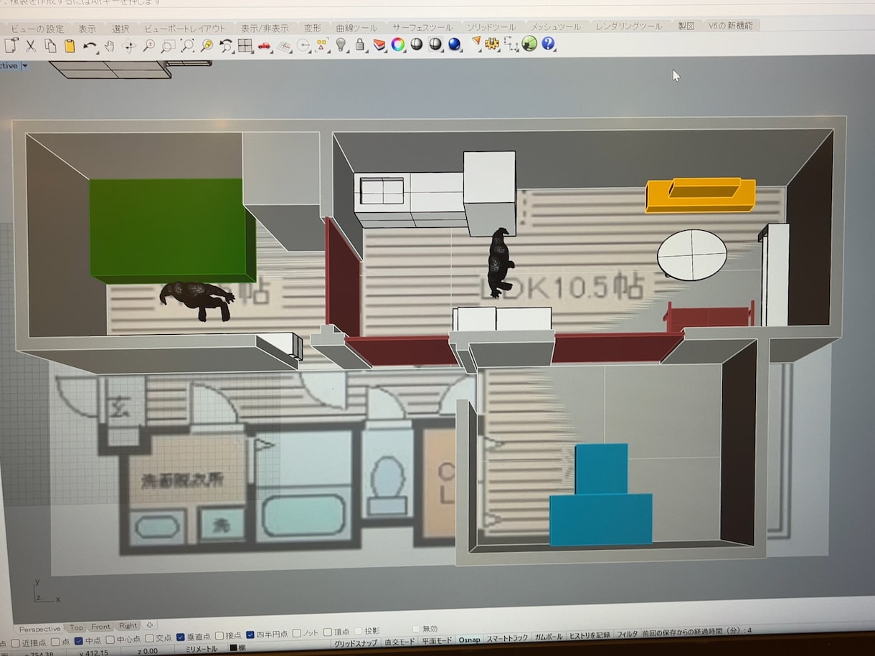
Task: Click the light bulb Hide icon
Action: (341, 45)
